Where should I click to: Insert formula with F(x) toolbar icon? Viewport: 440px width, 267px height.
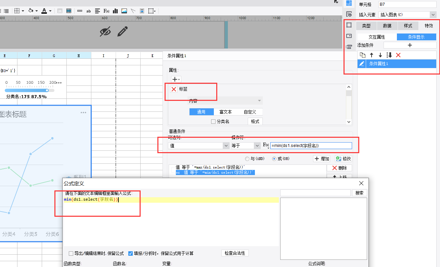pyautogui.click(x=106, y=11)
